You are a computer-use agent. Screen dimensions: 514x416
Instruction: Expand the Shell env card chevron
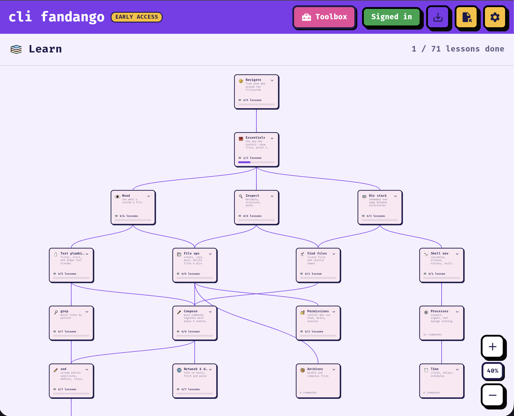(457, 254)
